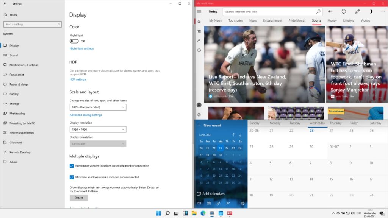Screen dimensions: 388x218
Task: Click the local news icon in News sidebar
Action: (199, 40)
